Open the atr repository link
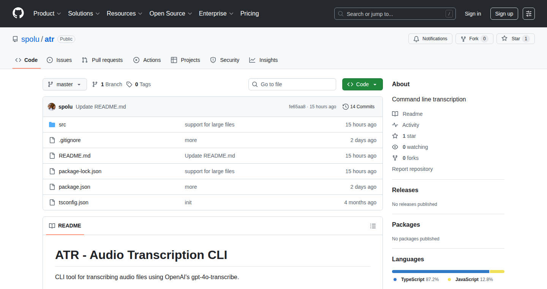The image size is (547, 289). [49, 39]
